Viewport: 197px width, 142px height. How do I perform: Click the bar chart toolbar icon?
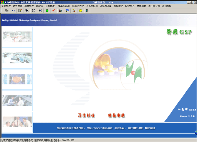pos(61,11)
